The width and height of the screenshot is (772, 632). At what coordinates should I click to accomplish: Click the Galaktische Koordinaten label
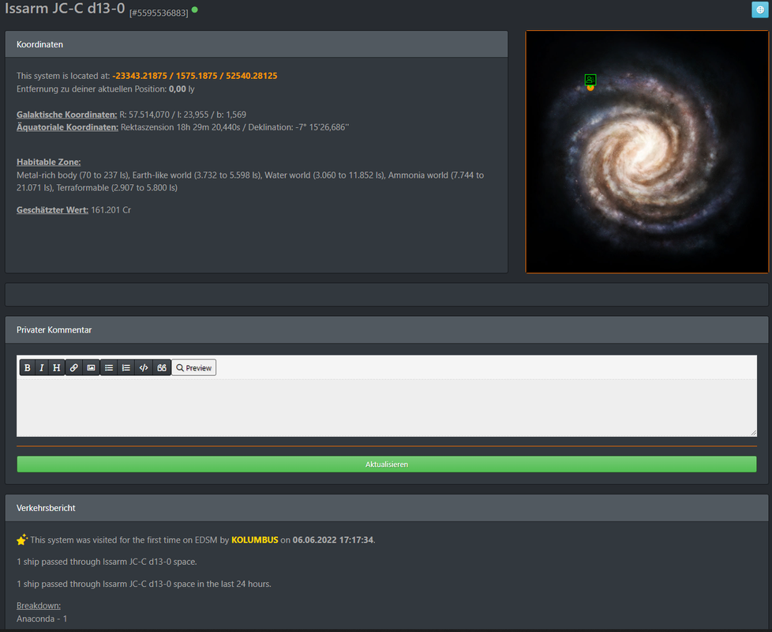pyautogui.click(x=66, y=115)
